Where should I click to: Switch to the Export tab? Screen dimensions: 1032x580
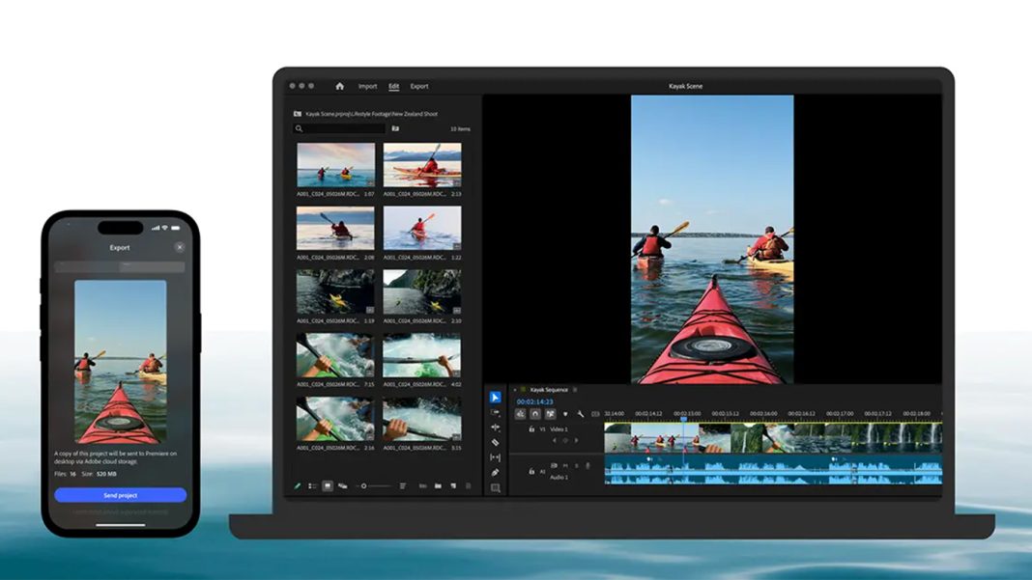419,86
